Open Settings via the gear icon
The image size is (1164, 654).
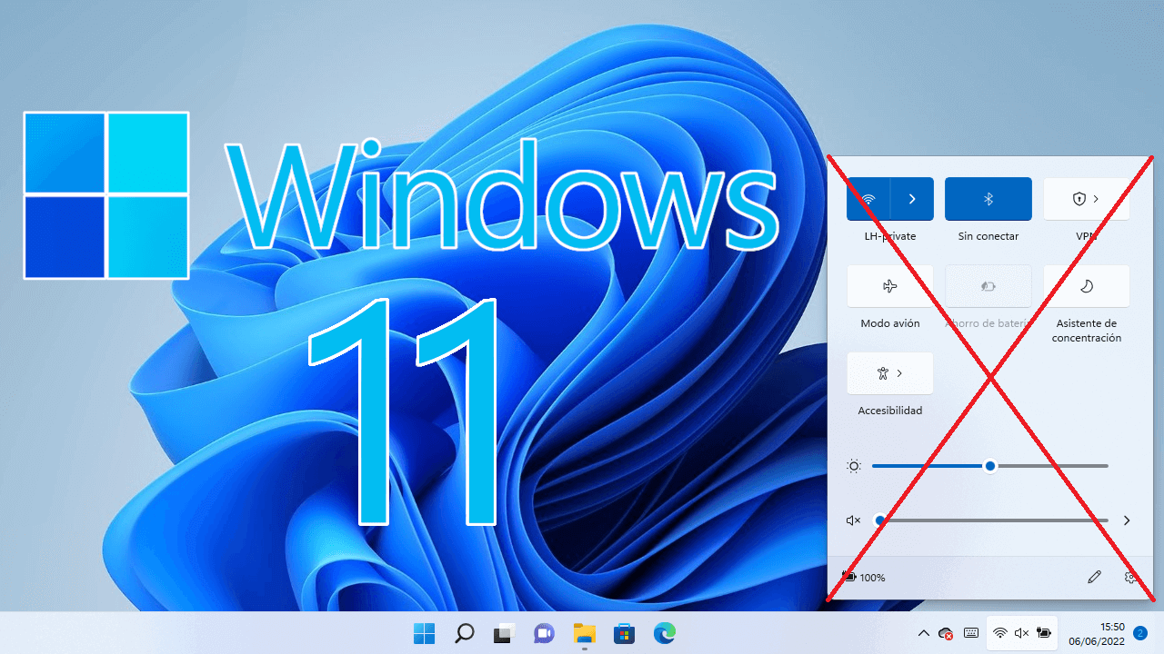1130,577
